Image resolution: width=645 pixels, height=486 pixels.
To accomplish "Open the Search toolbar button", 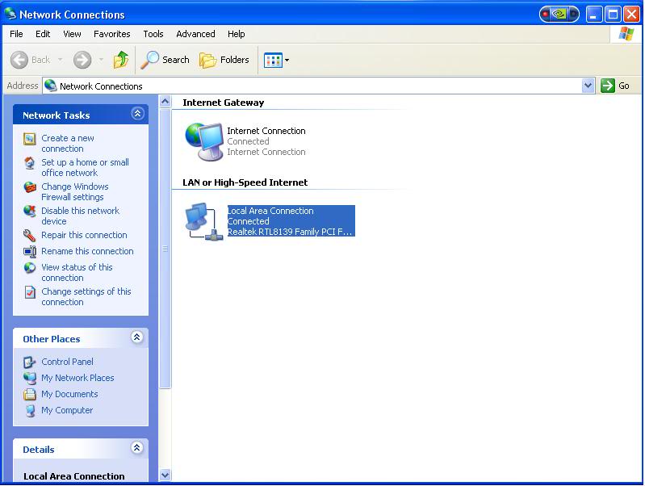I will point(165,60).
